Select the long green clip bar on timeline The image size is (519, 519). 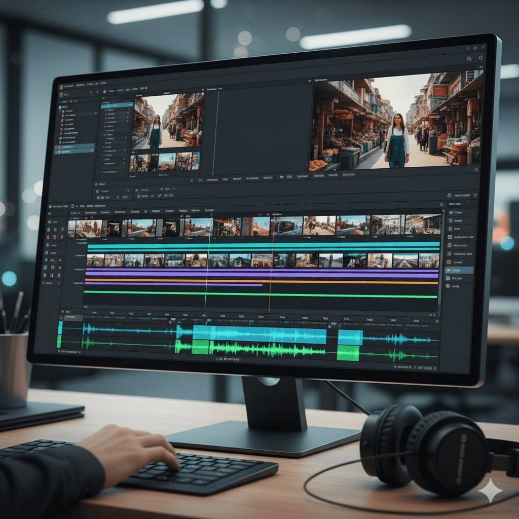(x=261, y=294)
